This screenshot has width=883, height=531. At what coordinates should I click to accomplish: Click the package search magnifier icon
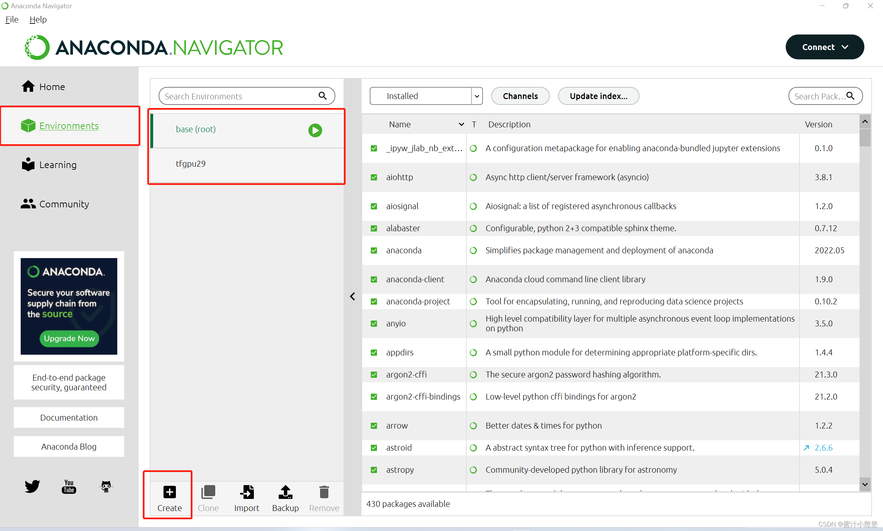click(x=851, y=96)
